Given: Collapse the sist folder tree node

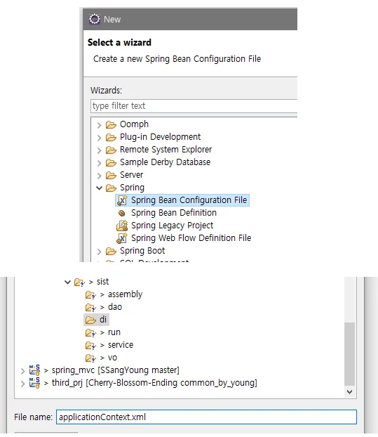Looking at the screenshot, I should (67, 282).
